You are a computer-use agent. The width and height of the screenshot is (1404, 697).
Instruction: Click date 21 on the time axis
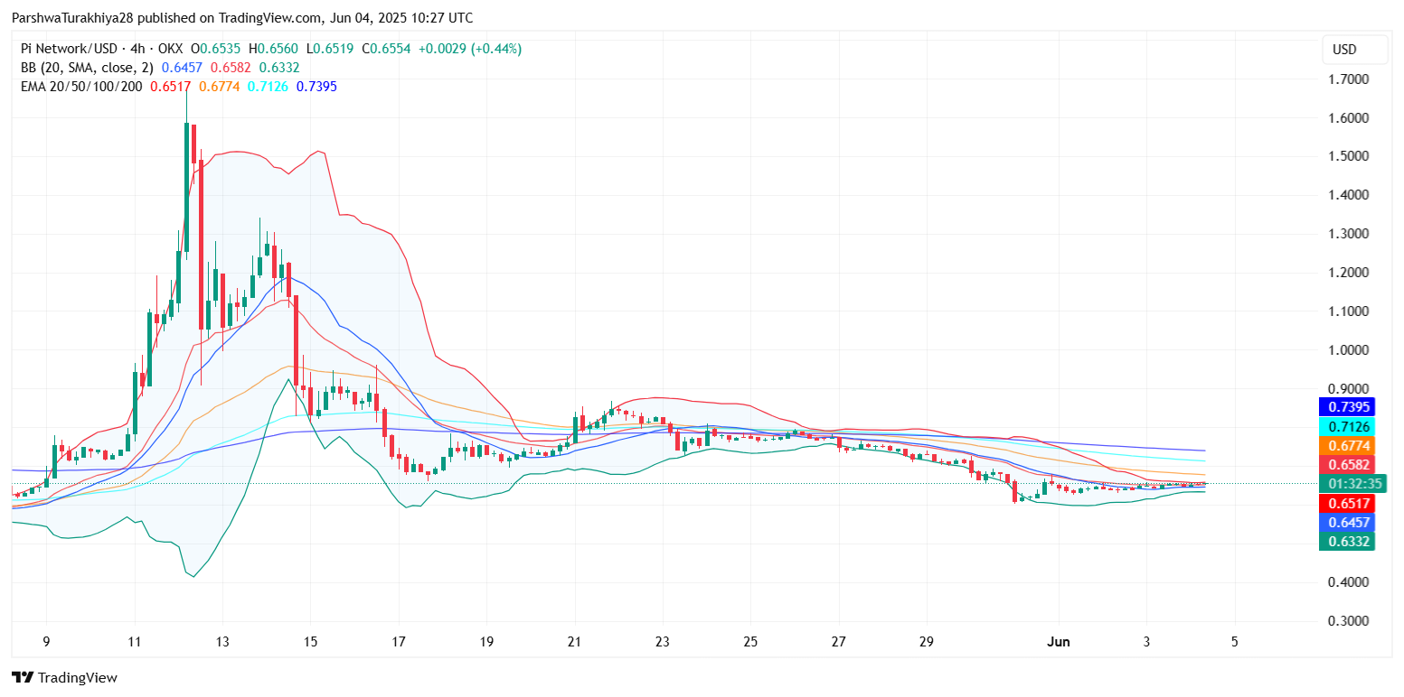tap(574, 642)
